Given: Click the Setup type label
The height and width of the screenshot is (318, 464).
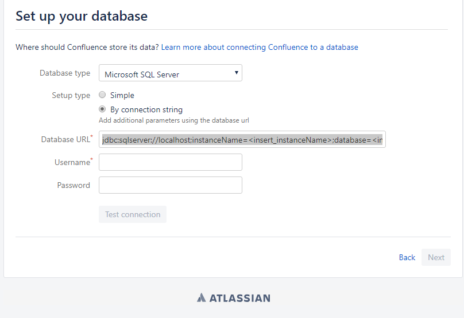Looking at the screenshot, I should [x=71, y=95].
